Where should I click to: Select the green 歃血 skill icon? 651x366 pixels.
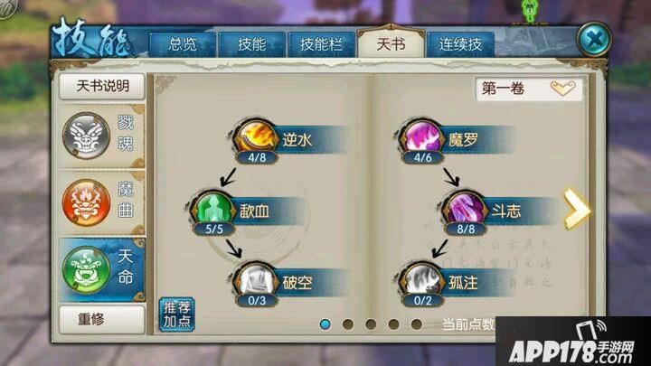213,209
